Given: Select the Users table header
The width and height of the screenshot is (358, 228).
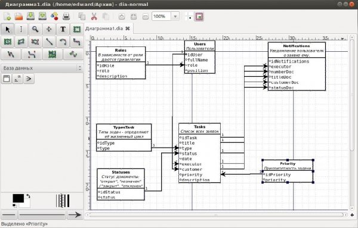Looking at the screenshot, I should [200, 44].
